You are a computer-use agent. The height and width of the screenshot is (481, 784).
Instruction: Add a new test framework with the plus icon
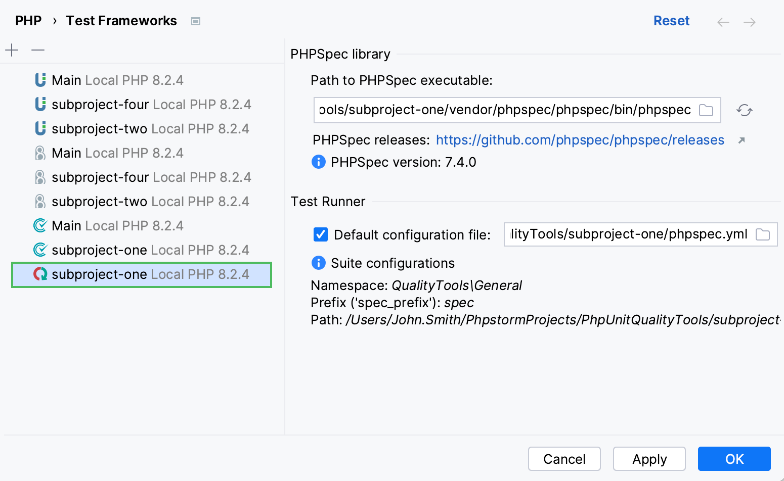point(11,50)
